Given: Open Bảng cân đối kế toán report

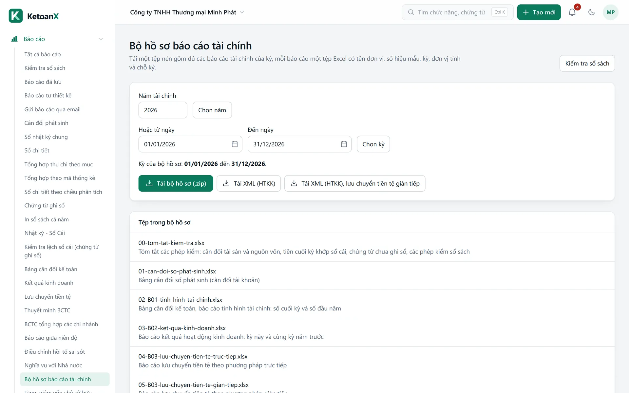Looking at the screenshot, I should pyautogui.click(x=65, y=269).
